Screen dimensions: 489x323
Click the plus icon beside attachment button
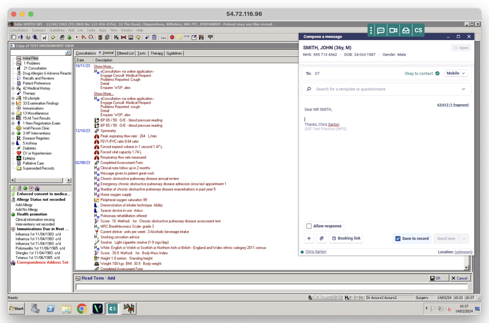309,238
